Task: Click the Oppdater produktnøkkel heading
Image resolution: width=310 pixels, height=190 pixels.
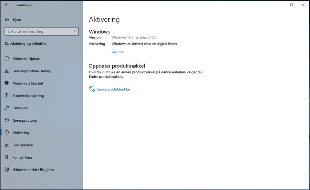Action: point(117,66)
